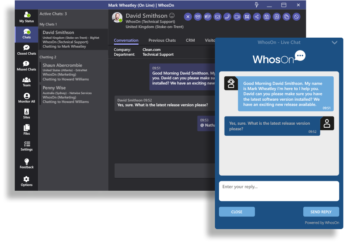This screenshot has width=344, height=249.
Task: Click the email envelope icon
Action: tap(217, 17)
